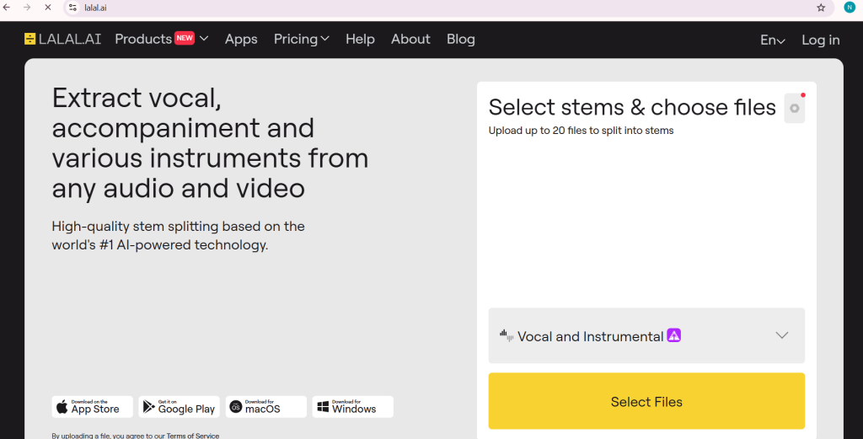863x439 pixels.
Task: Open the Help menu item
Action: pos(360,39)
